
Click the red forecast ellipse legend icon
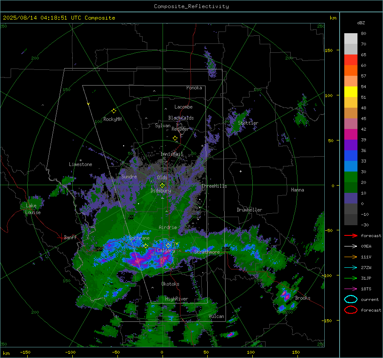pyautogui.click(x=351, y=310)
